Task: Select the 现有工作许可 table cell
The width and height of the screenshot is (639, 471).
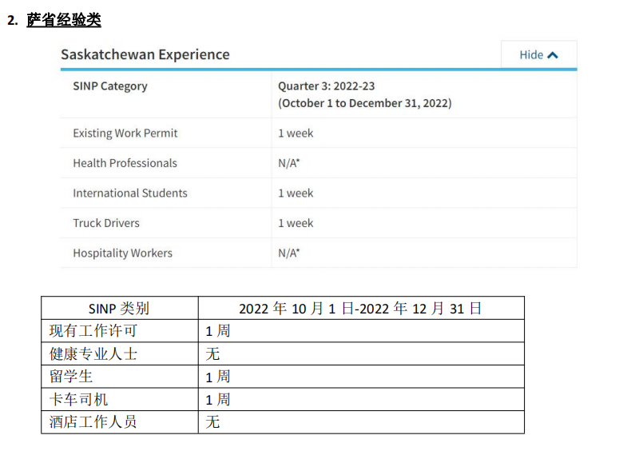Action: (93, 330)
